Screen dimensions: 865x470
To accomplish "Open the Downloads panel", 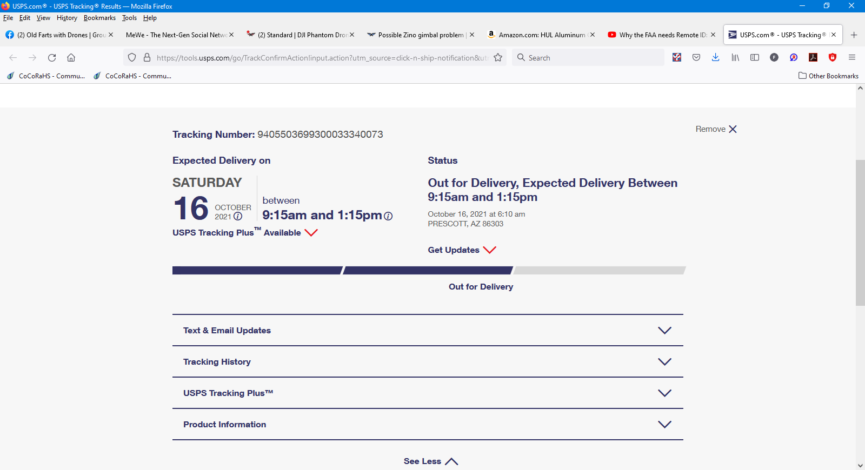I will click(x=715, y=57).
